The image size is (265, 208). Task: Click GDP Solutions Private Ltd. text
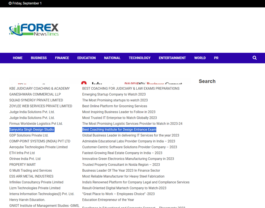click(29, 135)
